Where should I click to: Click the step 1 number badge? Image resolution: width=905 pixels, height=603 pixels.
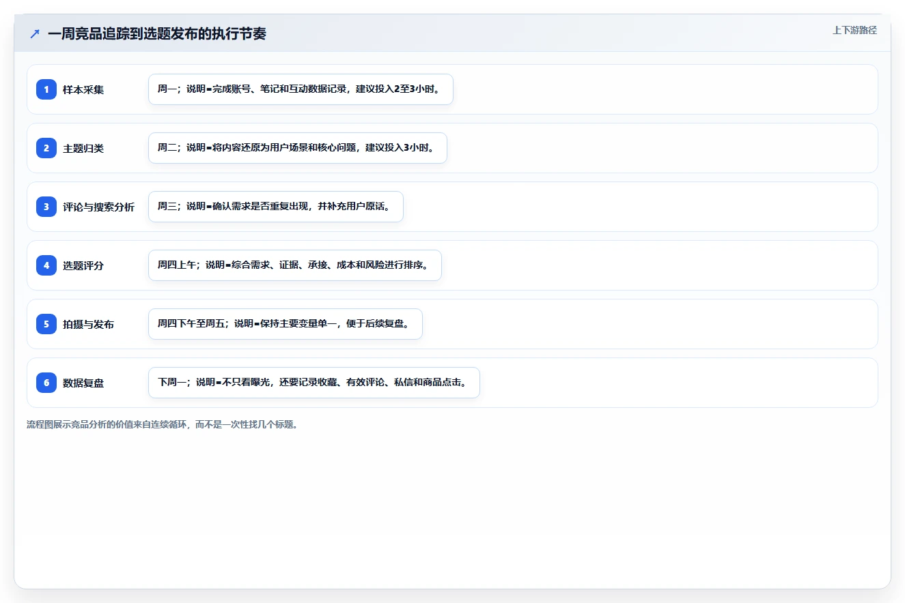point(46,89)
